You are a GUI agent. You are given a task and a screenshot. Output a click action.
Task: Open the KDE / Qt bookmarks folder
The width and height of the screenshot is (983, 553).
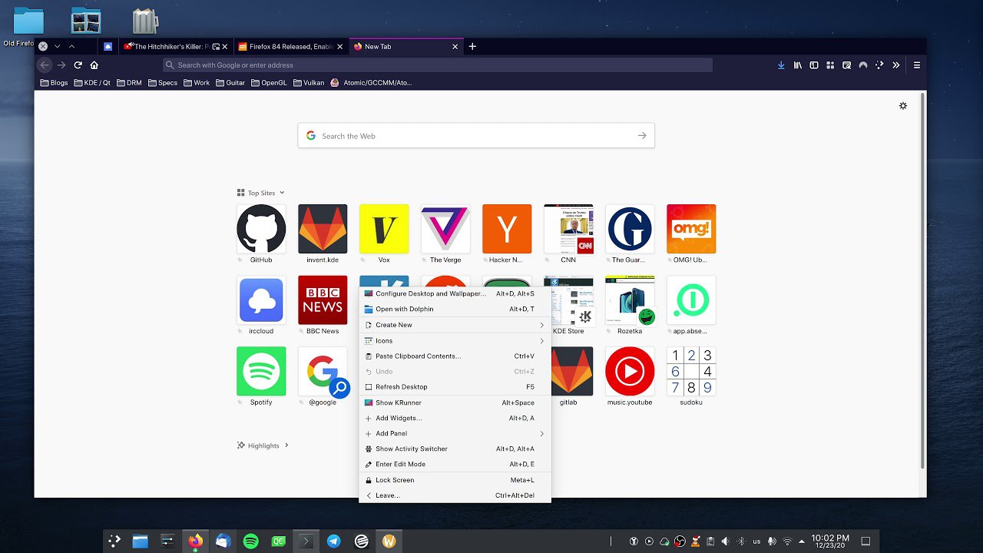click(x=92, y=82)
